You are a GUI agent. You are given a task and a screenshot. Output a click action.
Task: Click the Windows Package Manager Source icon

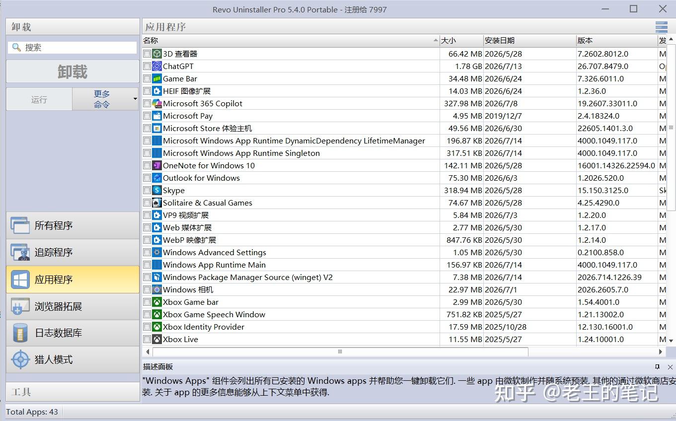point(157,277)
